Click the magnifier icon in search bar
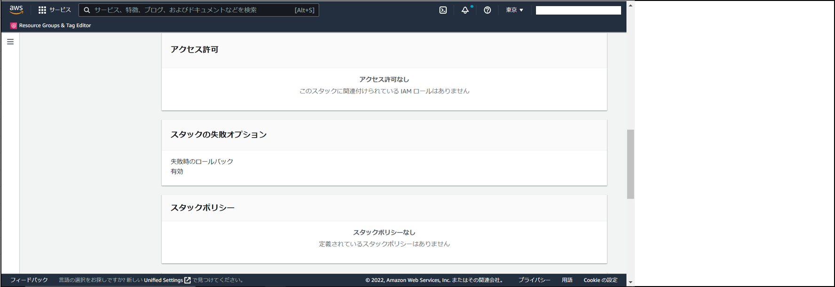 (x=87, y=10)
